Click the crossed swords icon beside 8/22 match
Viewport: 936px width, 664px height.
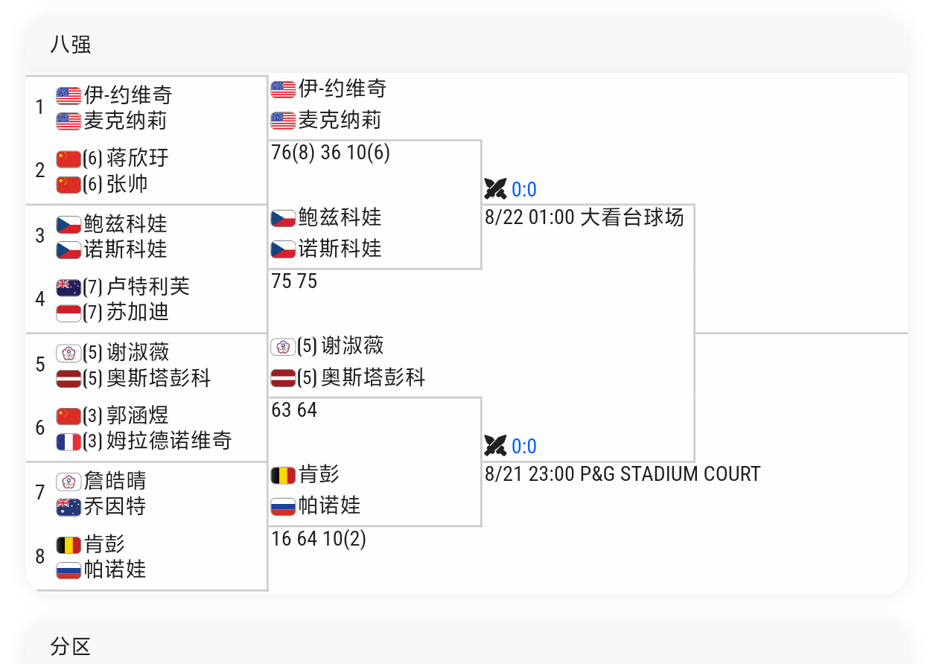click(495, 189)
